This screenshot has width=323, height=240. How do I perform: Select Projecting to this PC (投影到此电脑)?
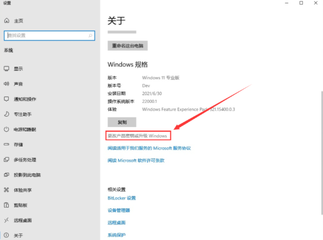(x=27, y=175)
